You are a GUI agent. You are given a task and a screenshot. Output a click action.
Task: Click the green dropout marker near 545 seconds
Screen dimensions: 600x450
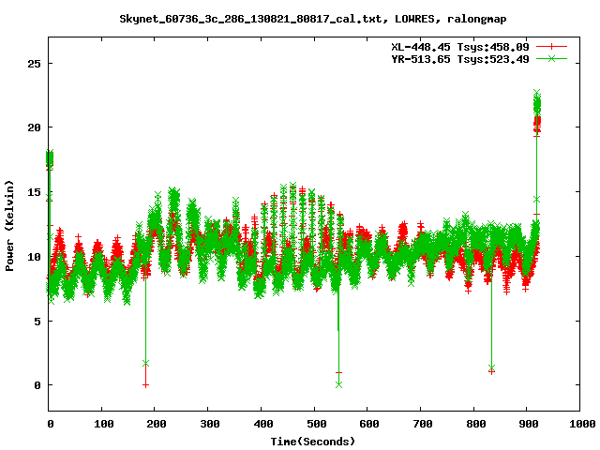click(338, 384)
